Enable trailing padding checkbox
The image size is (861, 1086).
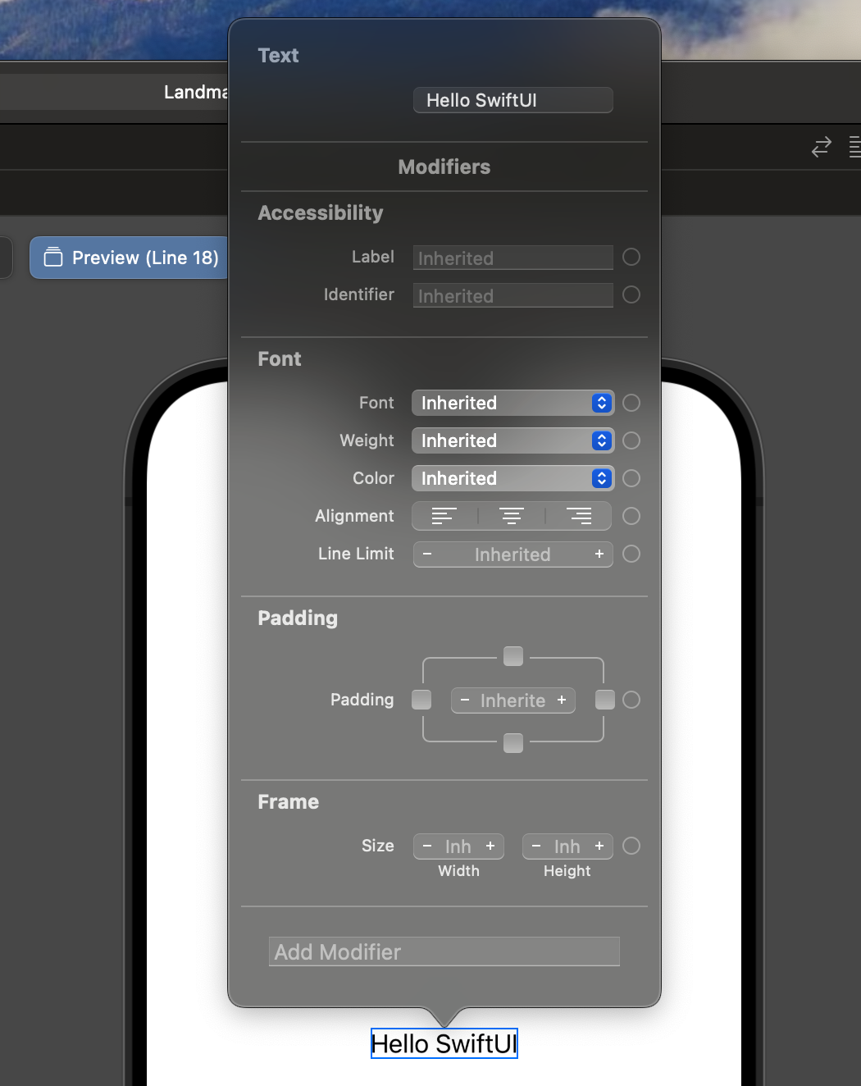[605, 700]
